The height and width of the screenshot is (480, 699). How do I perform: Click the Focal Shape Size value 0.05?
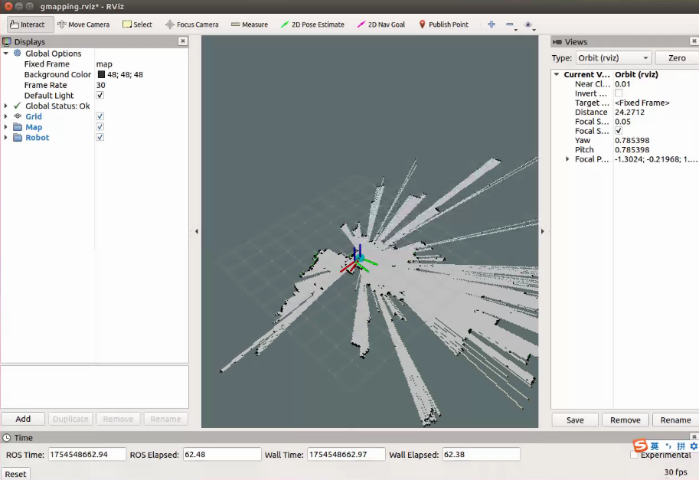pyautogui.click(x=622, y=121)
